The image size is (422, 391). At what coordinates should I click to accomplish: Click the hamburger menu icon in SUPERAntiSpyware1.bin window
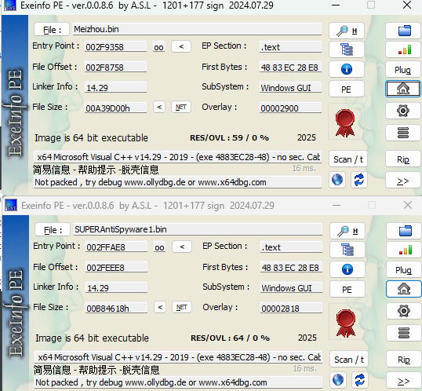click(404, 333)
